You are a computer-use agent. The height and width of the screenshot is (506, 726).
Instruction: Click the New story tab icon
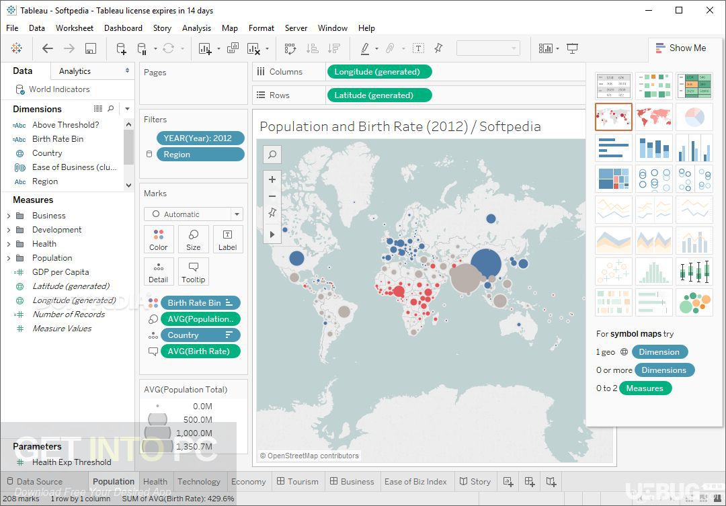(551, 481)
